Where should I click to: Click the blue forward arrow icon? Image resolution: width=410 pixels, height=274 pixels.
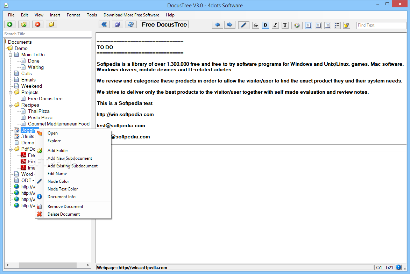point(229,25)
